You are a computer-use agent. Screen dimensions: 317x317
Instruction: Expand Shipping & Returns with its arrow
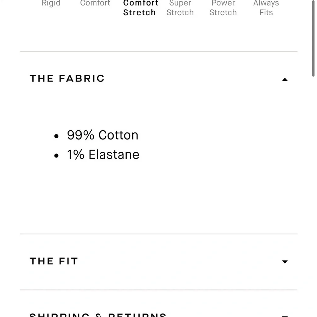pos(285,316)
